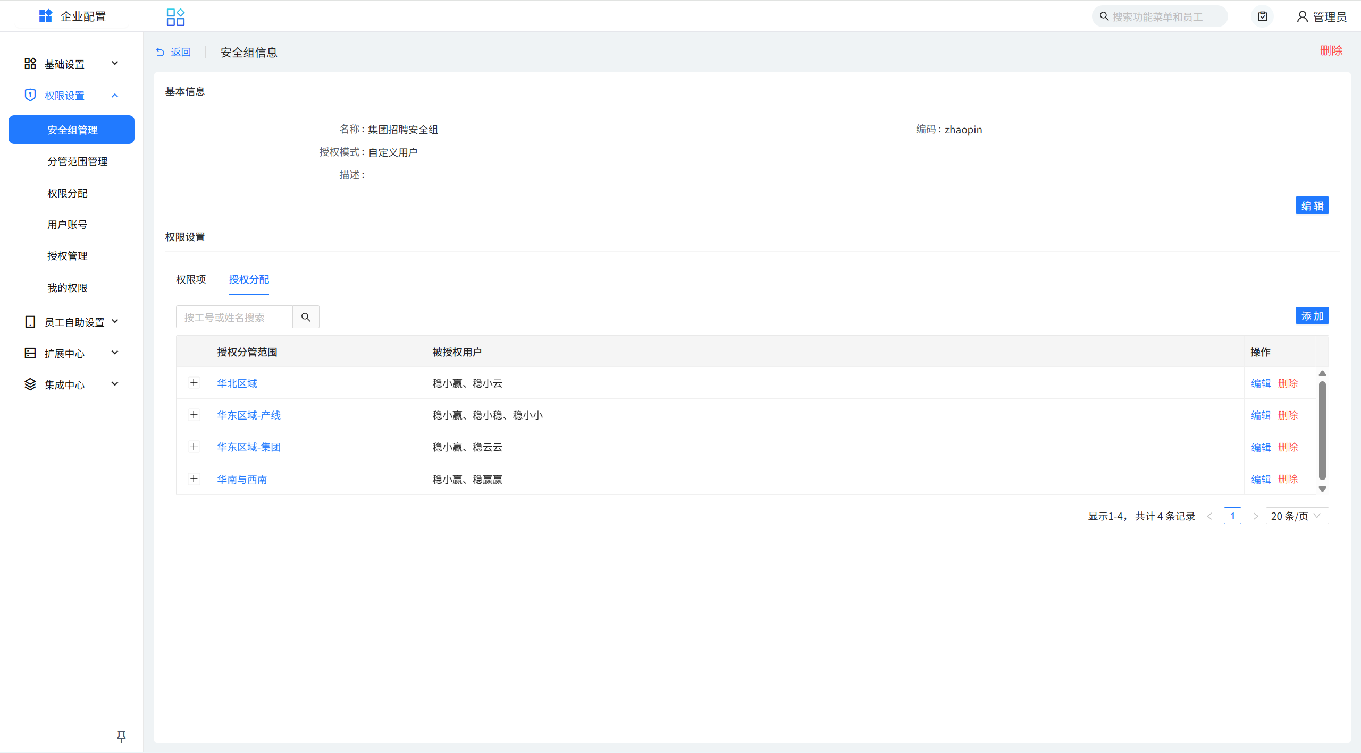1361x753 pixels.
Task: Expand the 华东区域-产线 row
Action: (x=194, y=415)
